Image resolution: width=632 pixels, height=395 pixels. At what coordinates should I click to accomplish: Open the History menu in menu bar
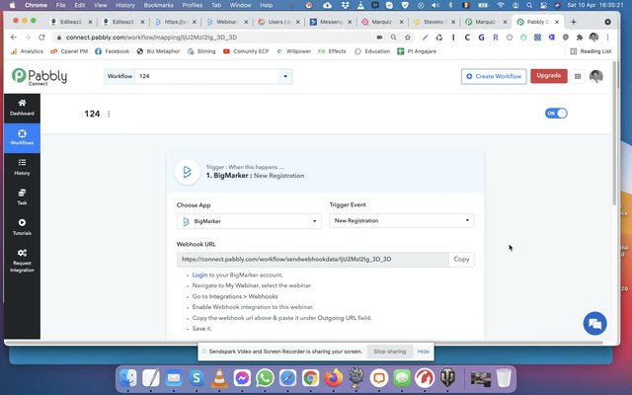click(125, 5)
